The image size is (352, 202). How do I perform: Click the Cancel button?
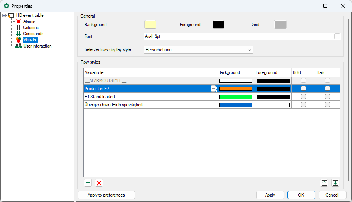(332, 195)
